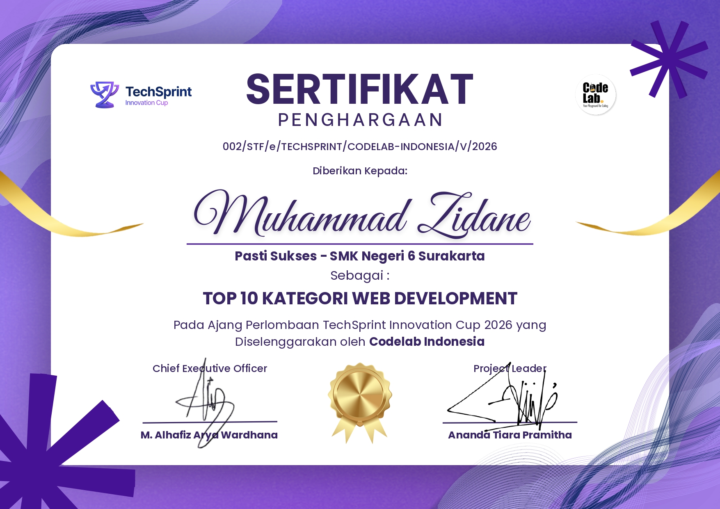
Task: Click the name M. Alhafiz Arya Wardhana
Action: (x=209, y=435)
